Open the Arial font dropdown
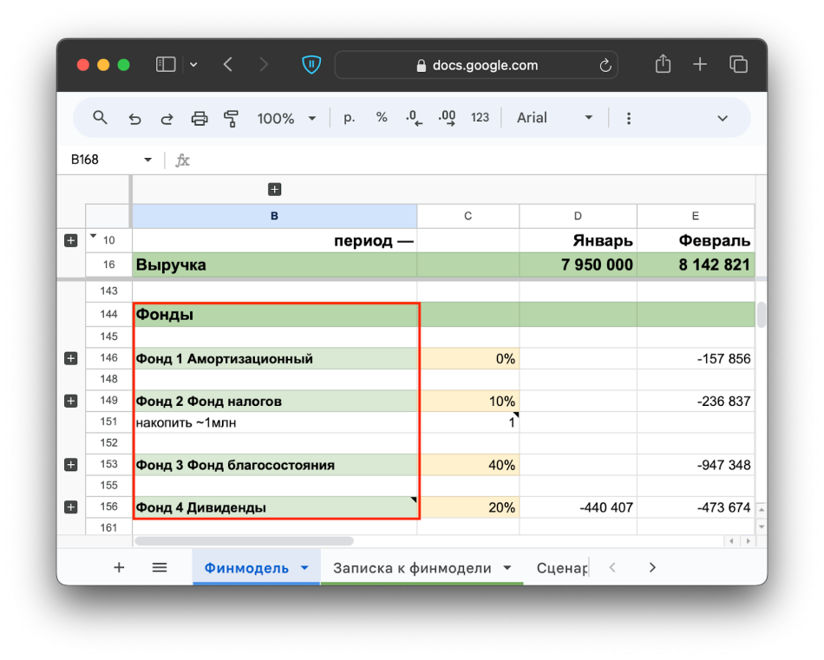 (x=554, y=118)
